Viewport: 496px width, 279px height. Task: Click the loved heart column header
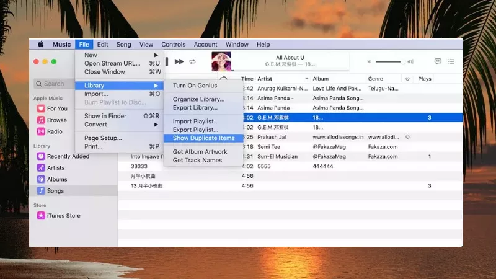(x=407, y=79)
